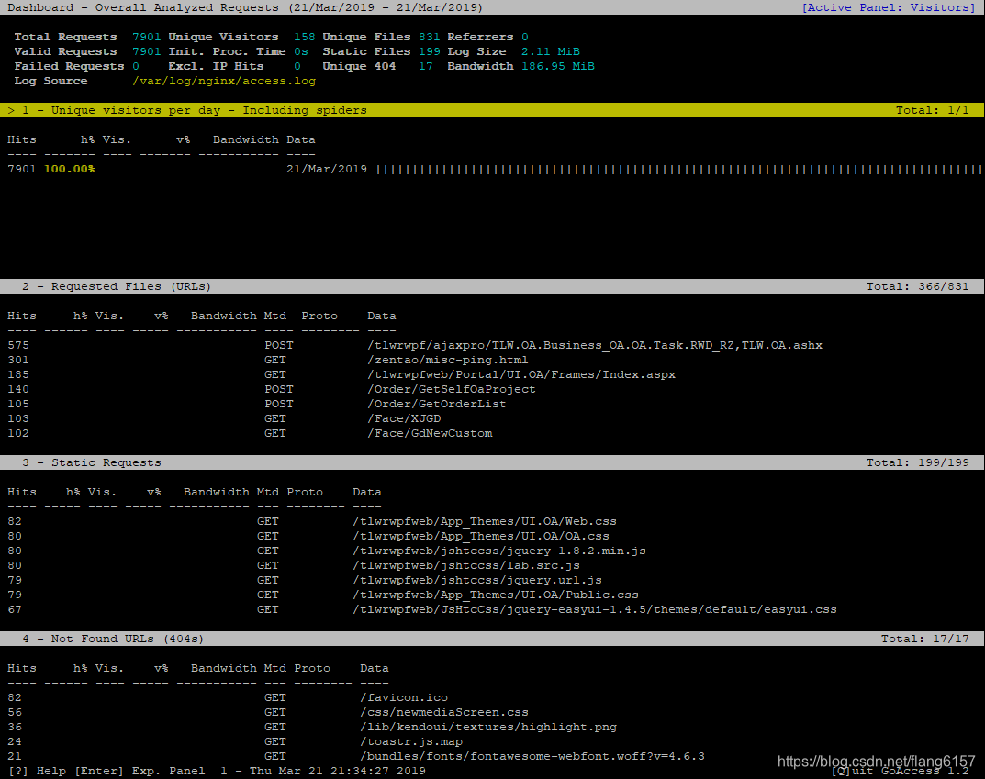Click the [Enter] Exp. Panel hint
The height and width of the screenshot is (779, 985).
coord(140,771)
